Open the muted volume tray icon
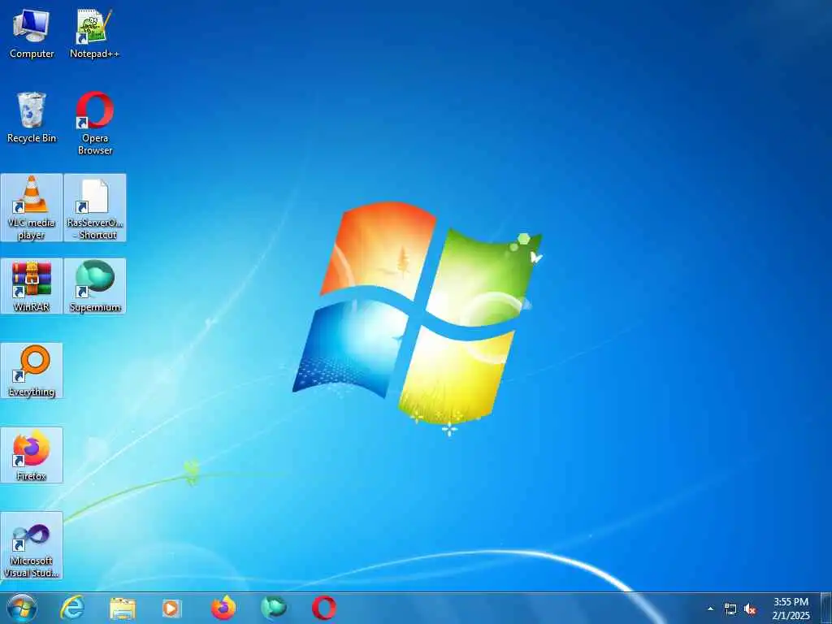This screenshot has height=624, width=832. (x=750, y=609)
